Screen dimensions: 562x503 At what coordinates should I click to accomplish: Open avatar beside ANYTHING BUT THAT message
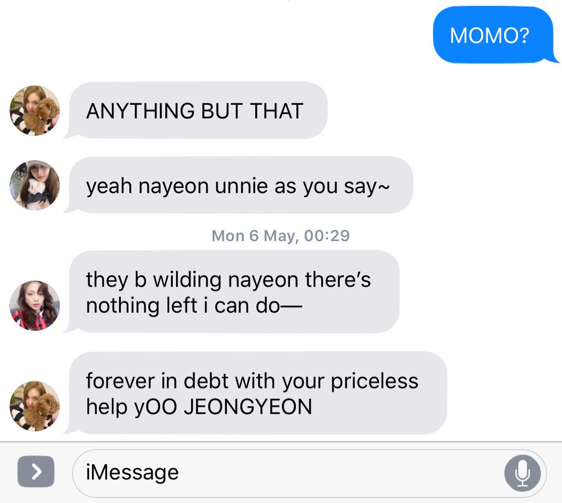tap(35, 110)
